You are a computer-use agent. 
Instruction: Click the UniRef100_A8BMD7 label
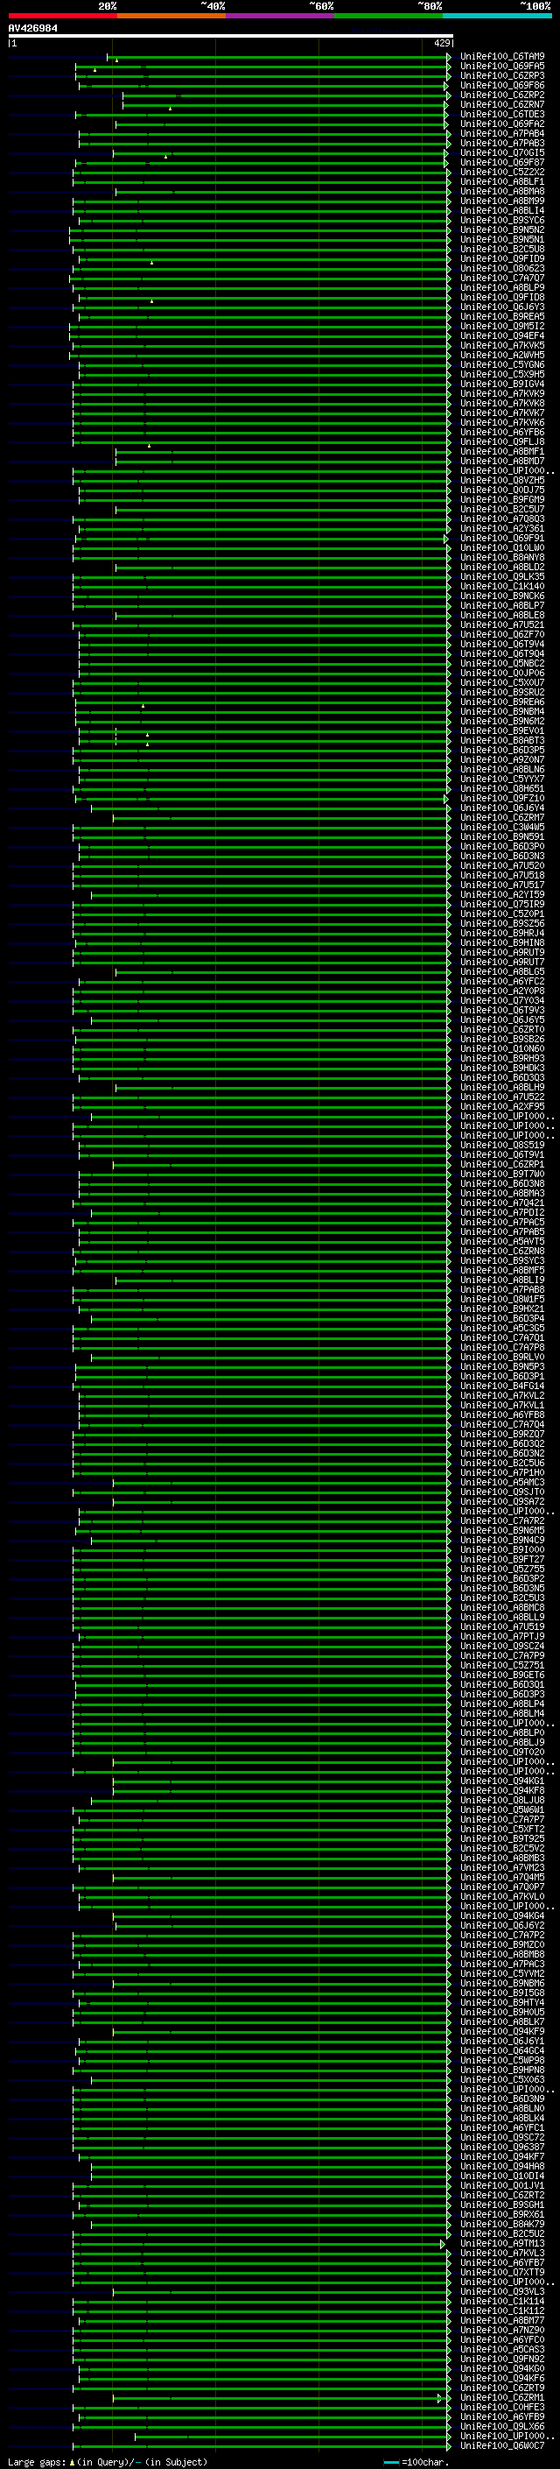point(501,461)
